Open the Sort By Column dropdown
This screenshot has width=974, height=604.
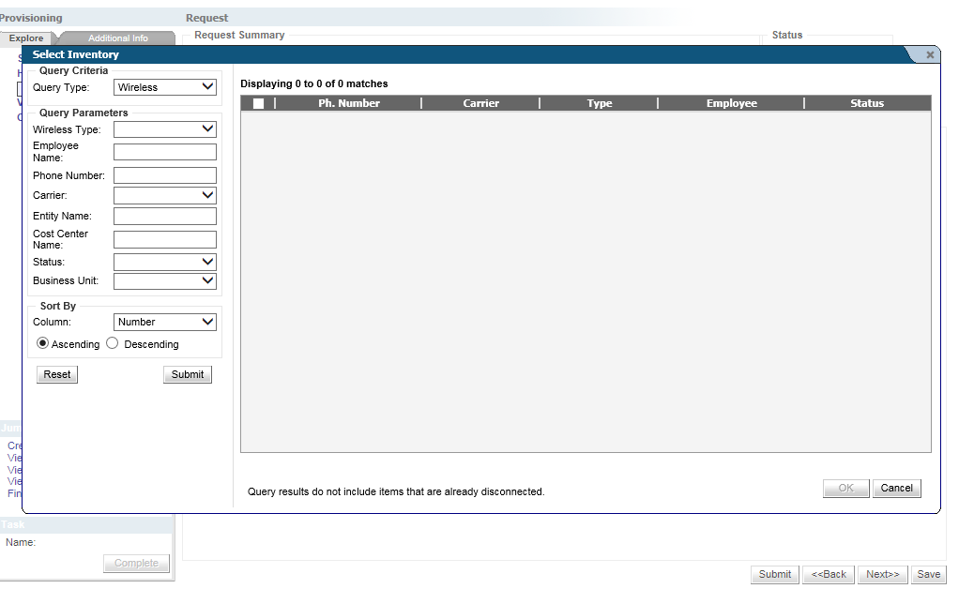(164, 322)
